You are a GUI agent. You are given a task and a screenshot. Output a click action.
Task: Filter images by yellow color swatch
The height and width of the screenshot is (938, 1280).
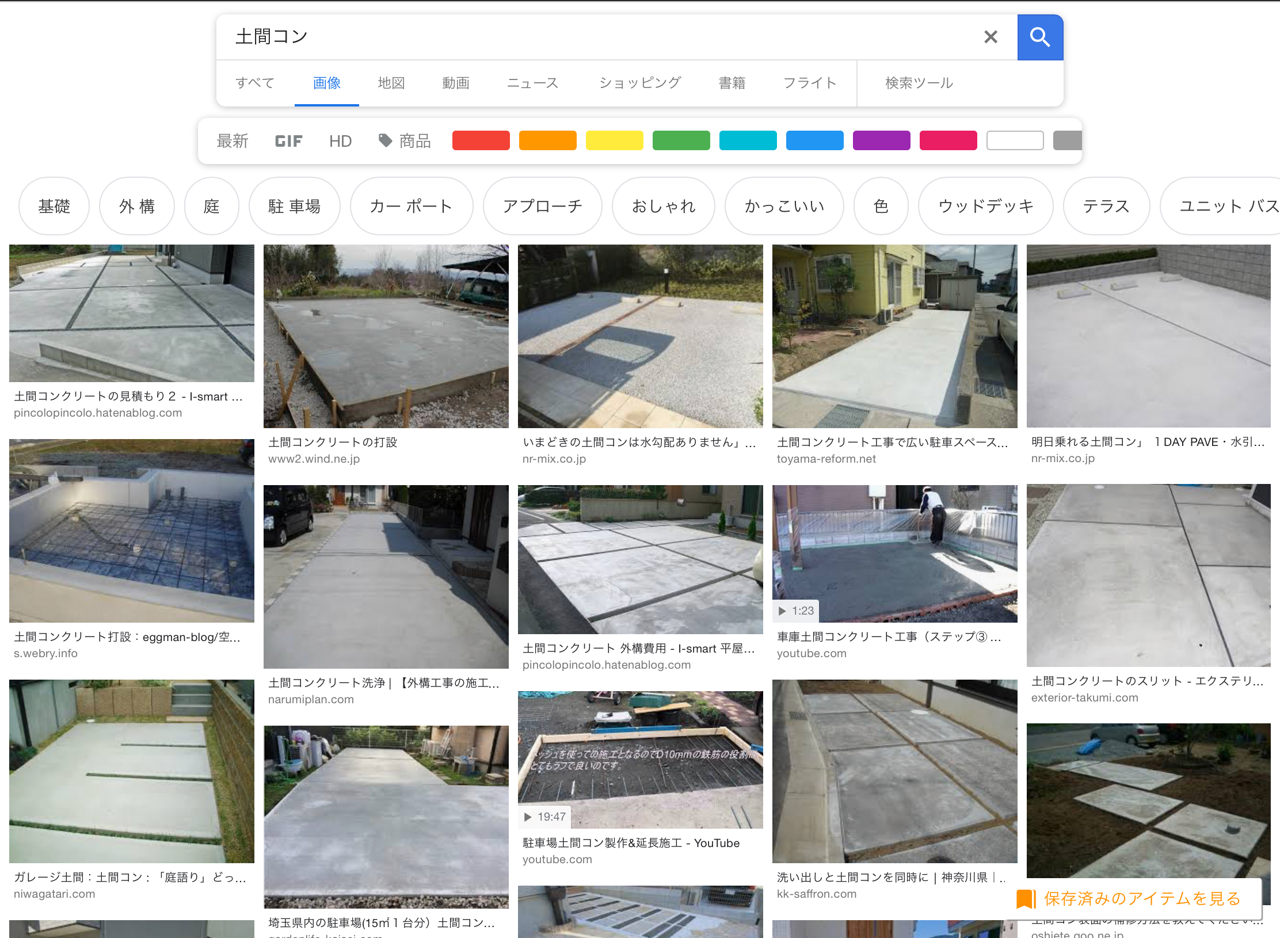[615, 140]
